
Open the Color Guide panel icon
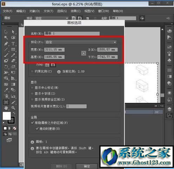coord(169,37)
